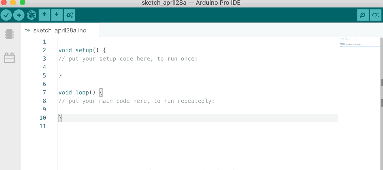Open the Boards Manager chip icon in sidebar

click(9, 34)
